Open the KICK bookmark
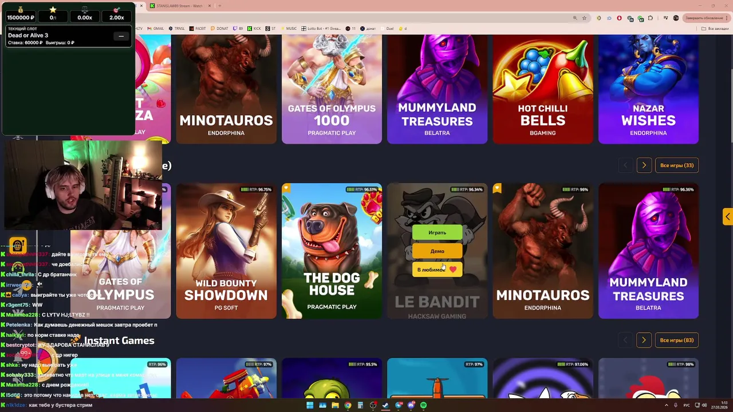 tap(254, 29)
